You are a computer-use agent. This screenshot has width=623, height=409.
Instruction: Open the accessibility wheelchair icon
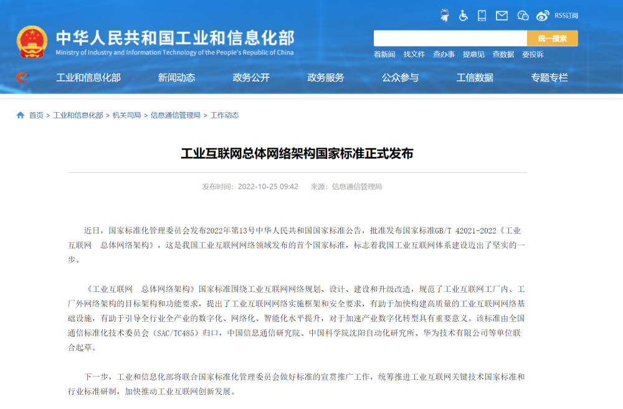pos(464,16)
